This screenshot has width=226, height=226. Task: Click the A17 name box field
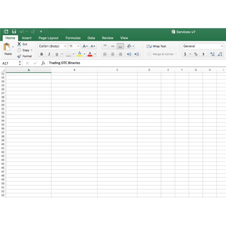[9, 63]
